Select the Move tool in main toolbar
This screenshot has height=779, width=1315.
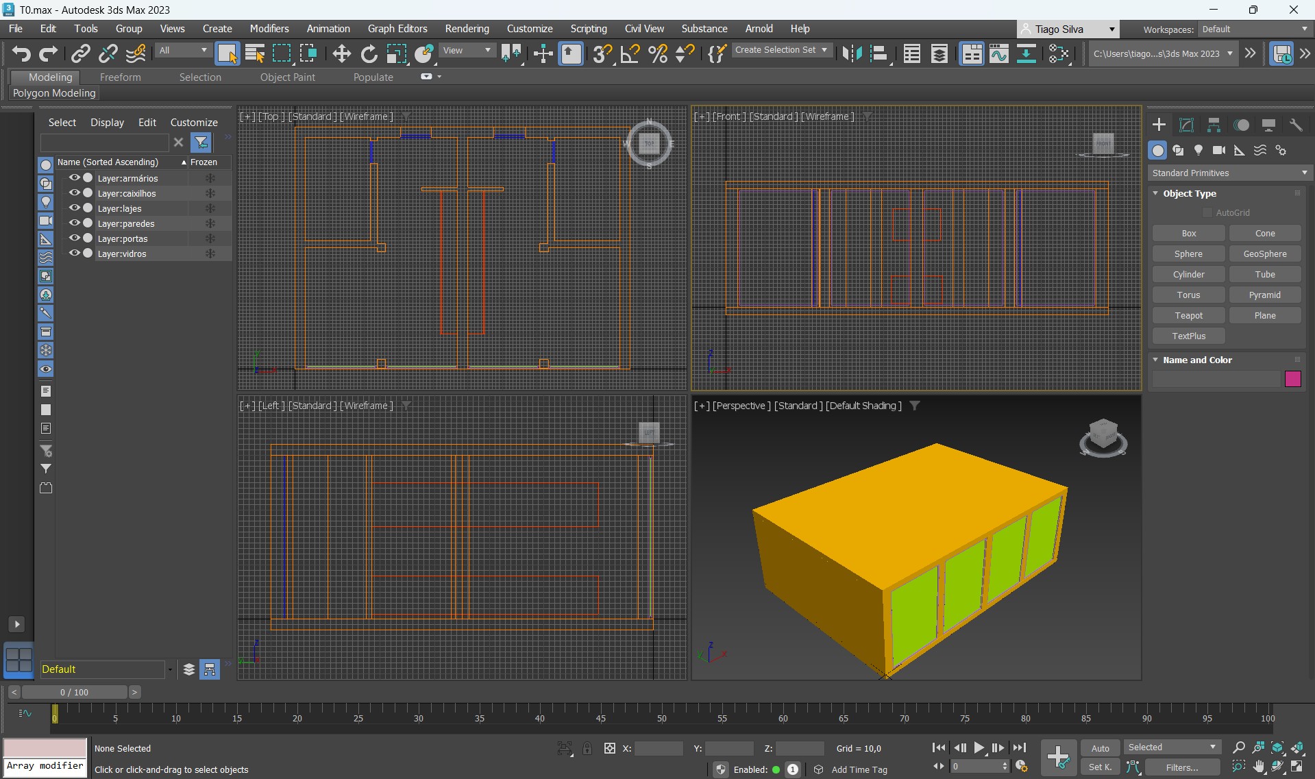tap(341, 53)
